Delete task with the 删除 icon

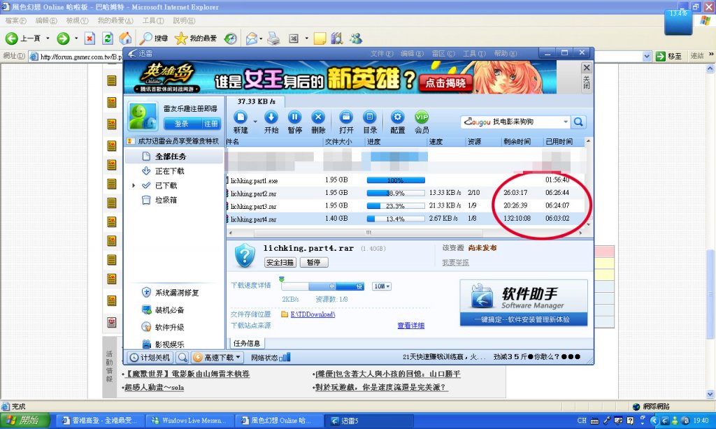pos(318,117)
